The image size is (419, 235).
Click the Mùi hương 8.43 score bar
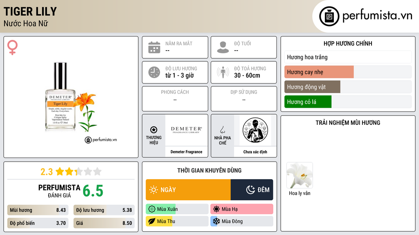point(38,210)
